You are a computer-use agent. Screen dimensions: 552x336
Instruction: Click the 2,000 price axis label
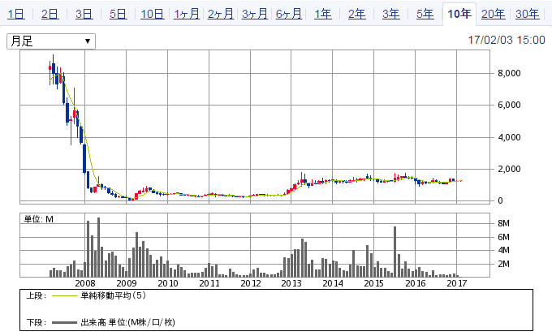(x=509, y=169)
